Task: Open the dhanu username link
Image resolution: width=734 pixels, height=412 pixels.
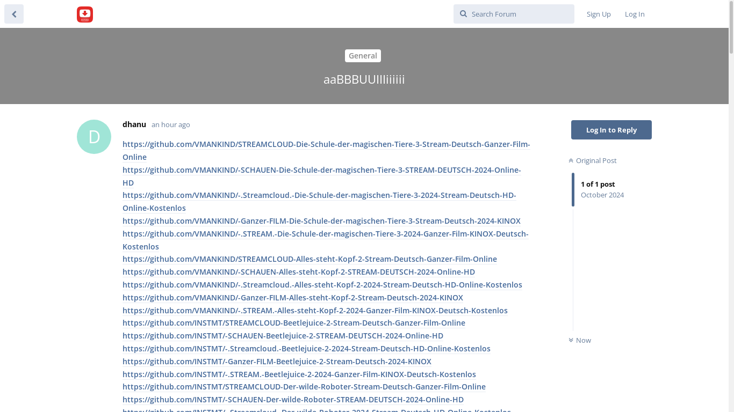Action: tap(134, 124)
